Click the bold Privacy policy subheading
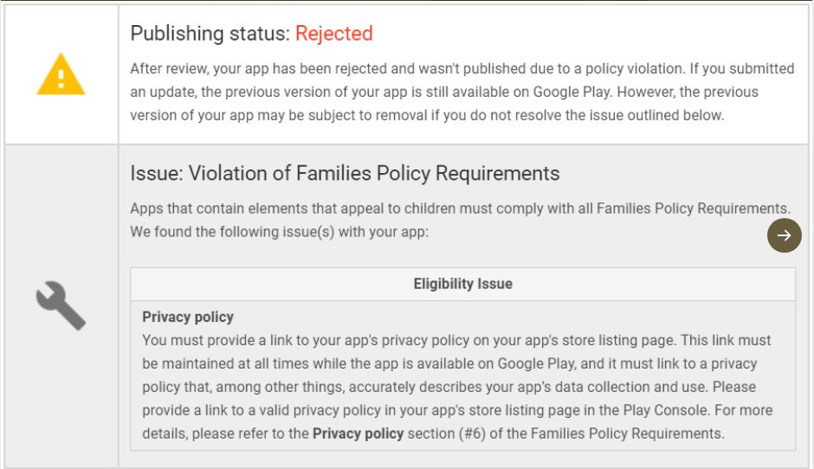Viewport: 814px width, 469px height. click(187, 317)
